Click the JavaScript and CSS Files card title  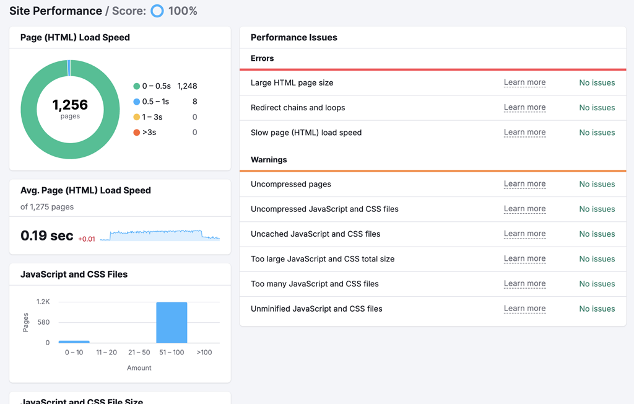tap(74, 274)
